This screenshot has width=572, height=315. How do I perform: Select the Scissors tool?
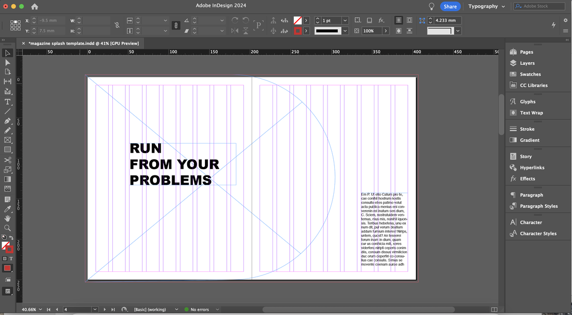[7, 160]
